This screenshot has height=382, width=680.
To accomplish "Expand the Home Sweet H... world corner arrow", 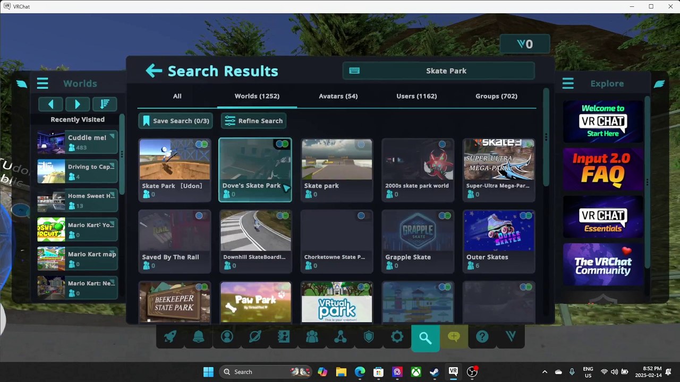I will (x=112, y=195).
